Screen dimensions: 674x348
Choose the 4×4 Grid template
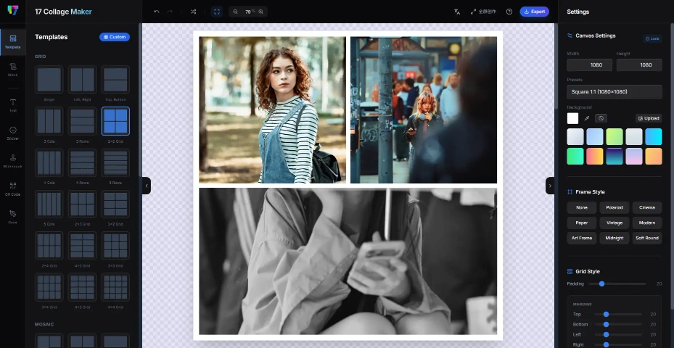click(115, 287)
